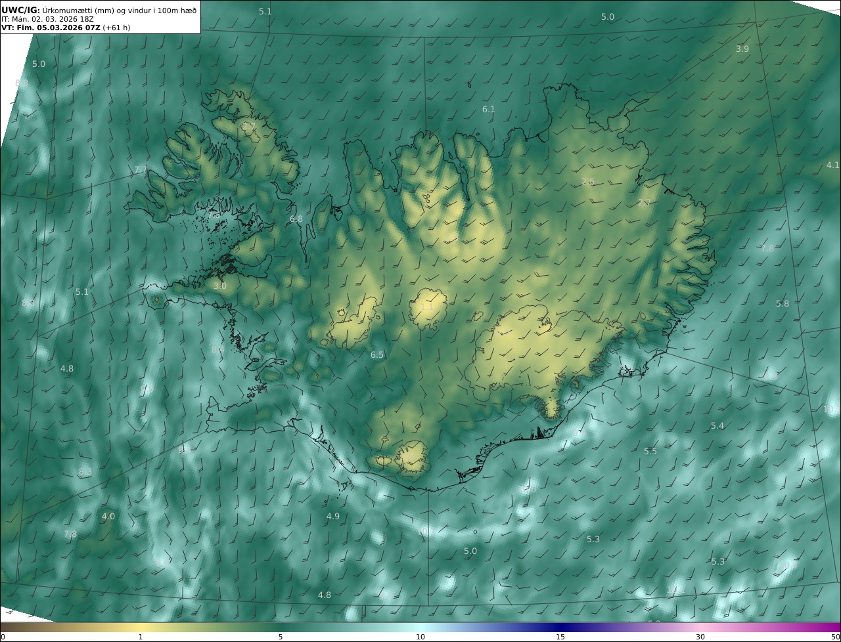Click the 4.9 precipitation value
841x642 pixels.
(333, 517)
